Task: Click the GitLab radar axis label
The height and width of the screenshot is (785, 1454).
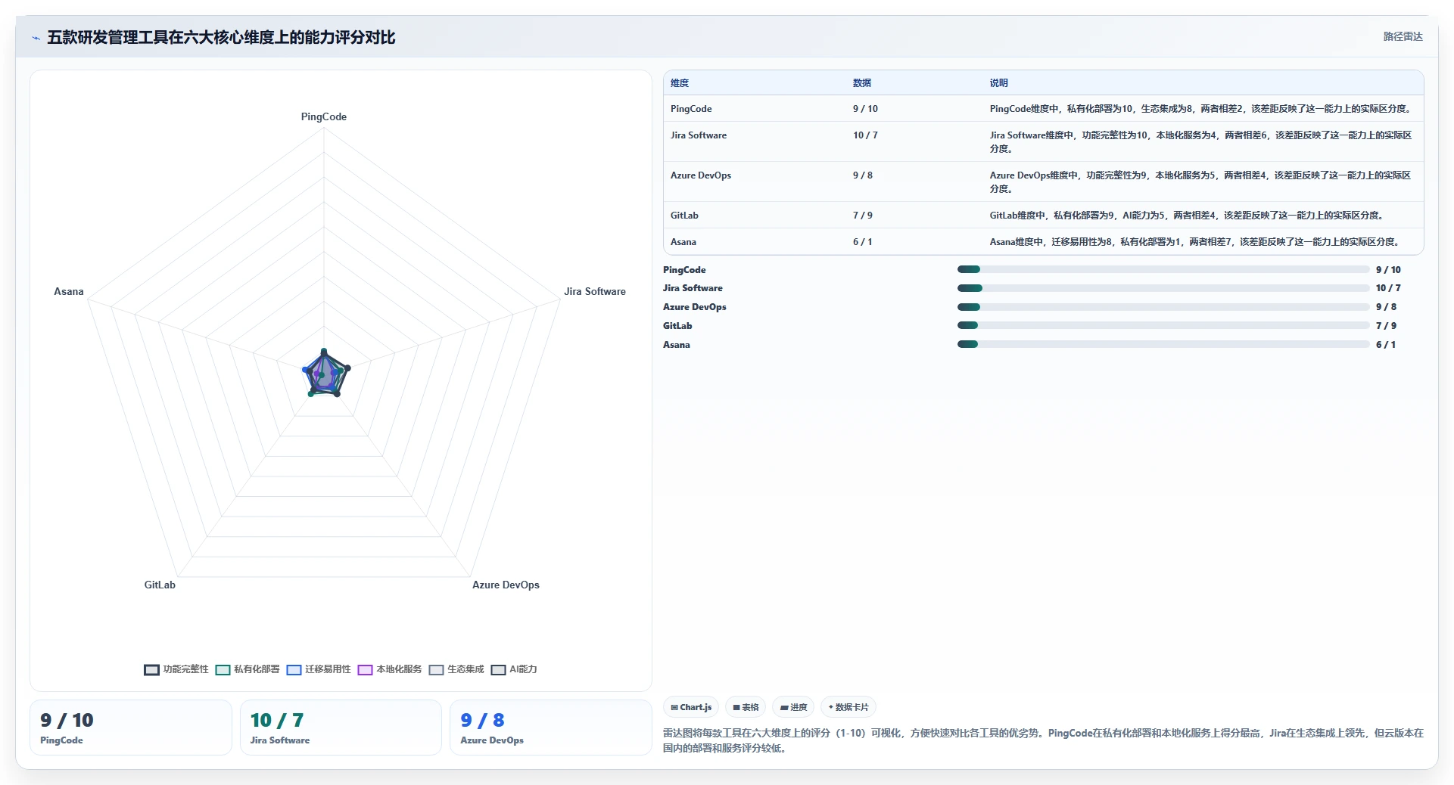Action: click(160, 585)
